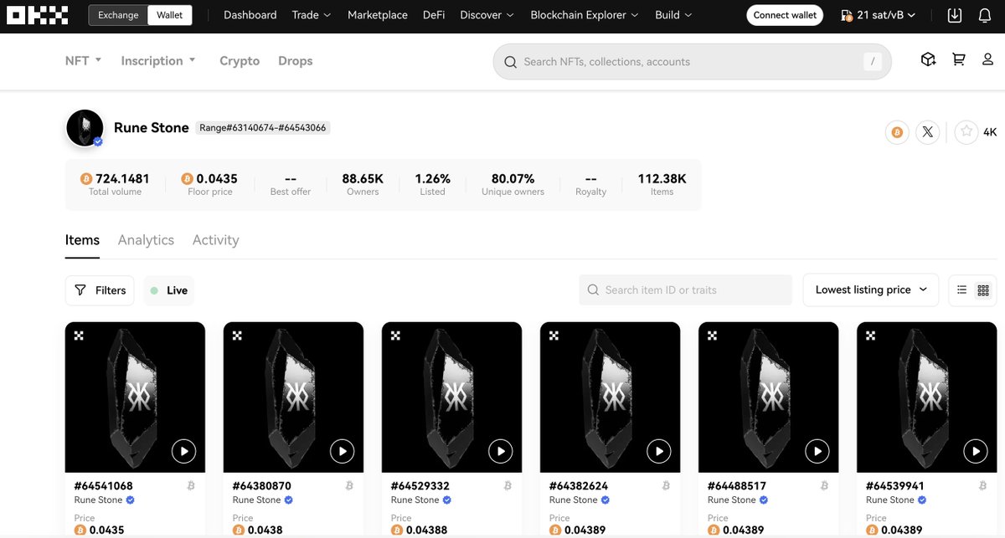Switch to grid view layout

click(983, 289)
